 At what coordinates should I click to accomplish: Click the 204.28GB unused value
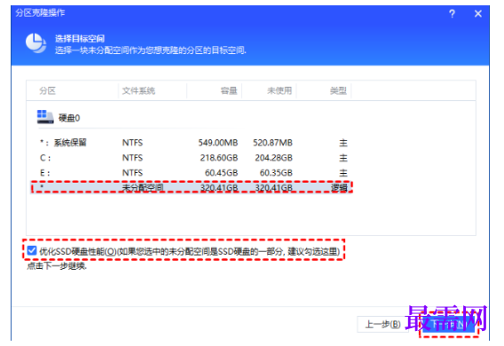click(x=273, y=158)
